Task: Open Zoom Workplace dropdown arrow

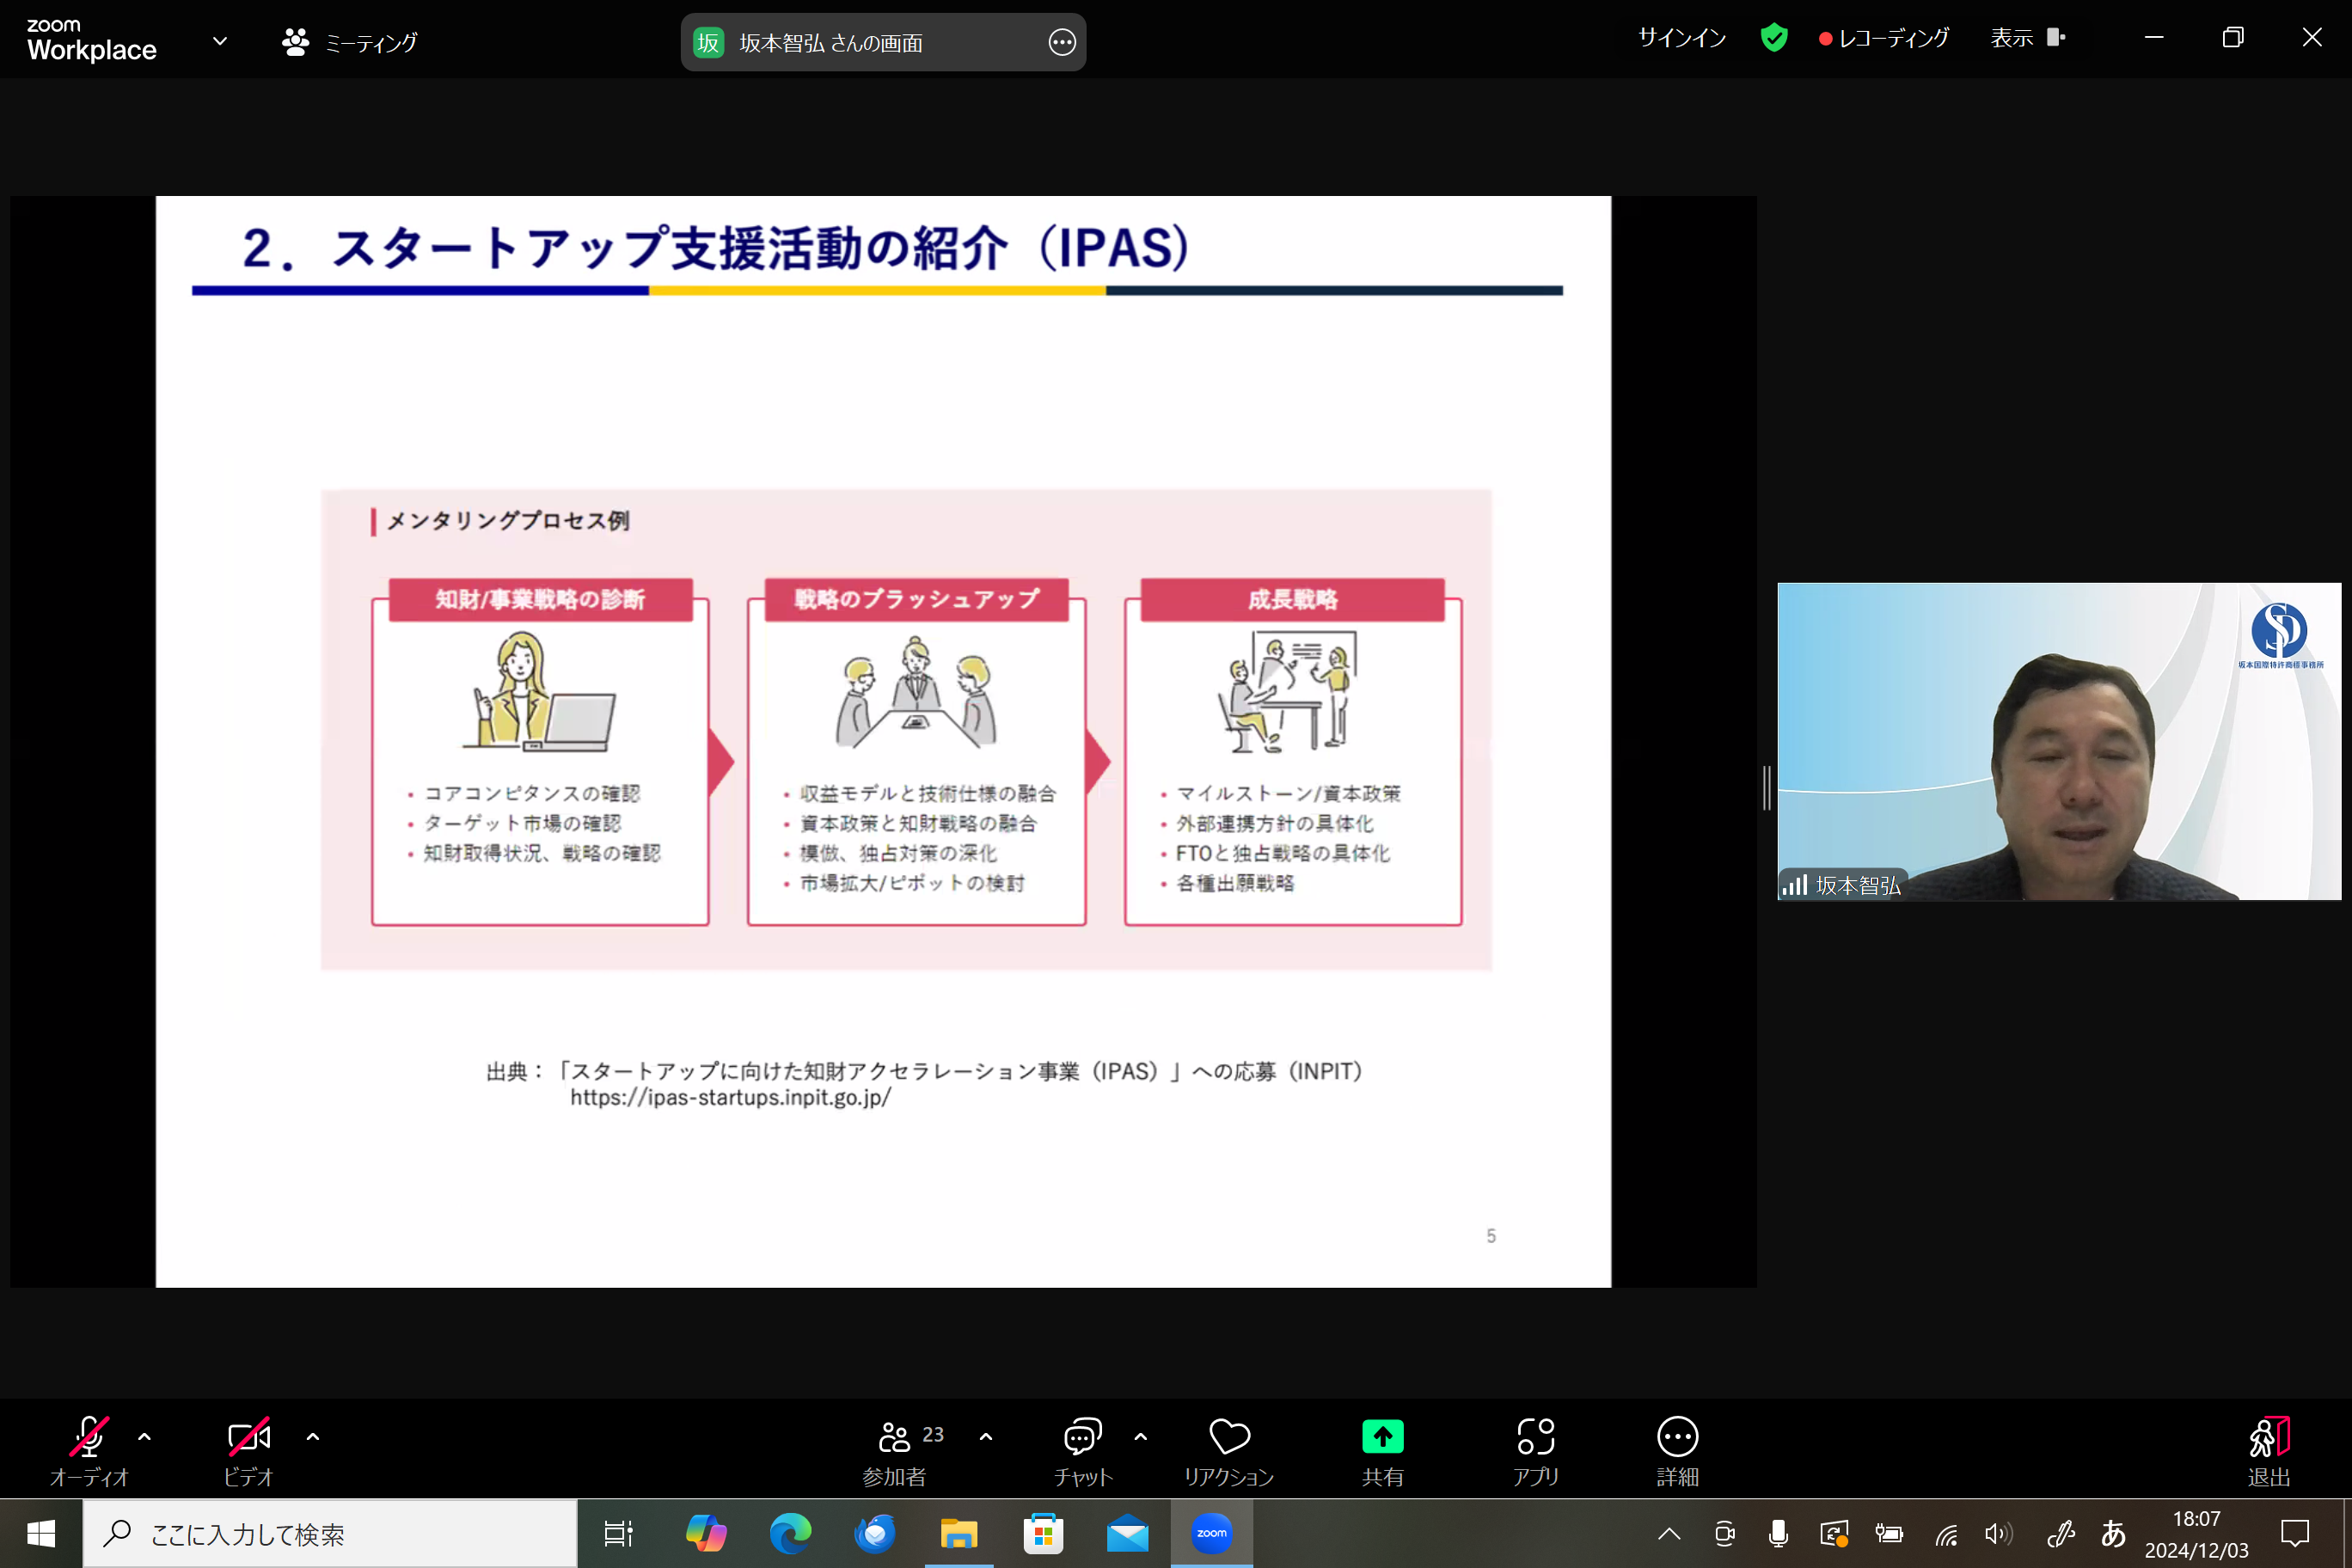Action: point(220,41)
